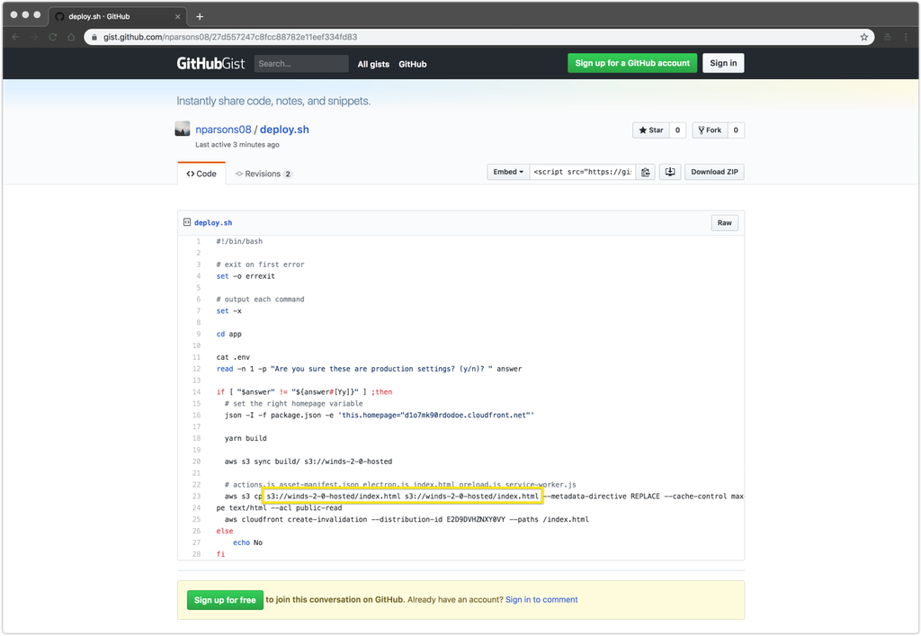Click the Sign in button
Viewport: 921px width, 636px height.
(723, 64)
